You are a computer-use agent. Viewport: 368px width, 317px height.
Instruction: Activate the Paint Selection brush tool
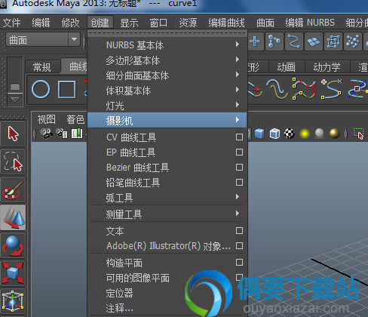(13, 189)
